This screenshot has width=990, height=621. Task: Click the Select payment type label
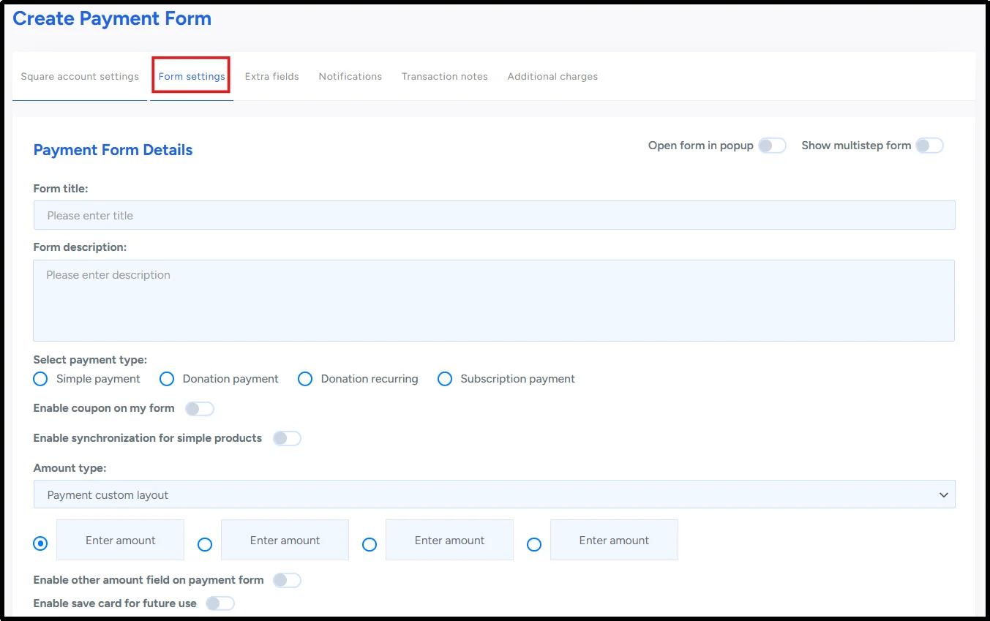click(90, 360)
